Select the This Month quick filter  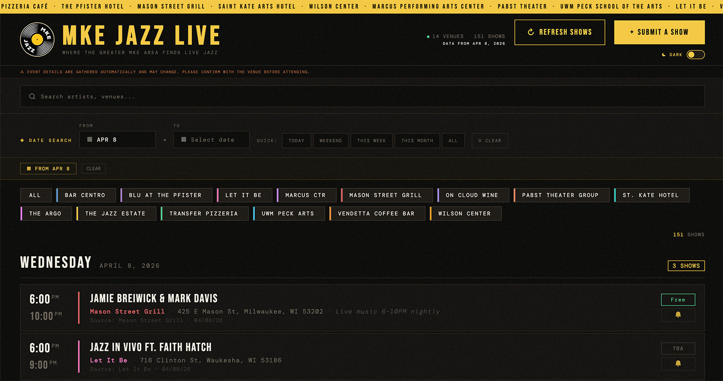click(417, 141)
